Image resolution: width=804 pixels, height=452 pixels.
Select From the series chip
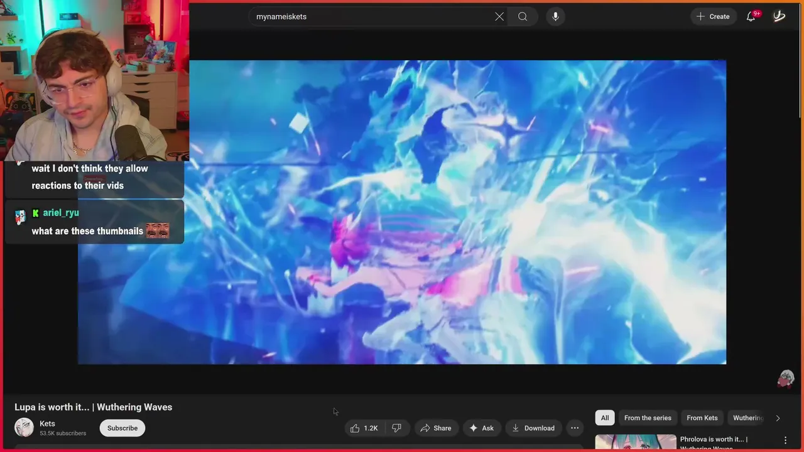pyautogui.click(x=648, y=418)
